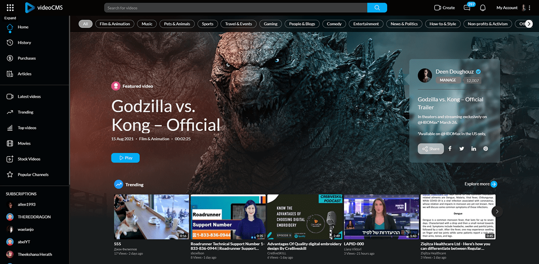
Task: Select the All category chip
Action: pyautogui.click(x=85, y=24)
